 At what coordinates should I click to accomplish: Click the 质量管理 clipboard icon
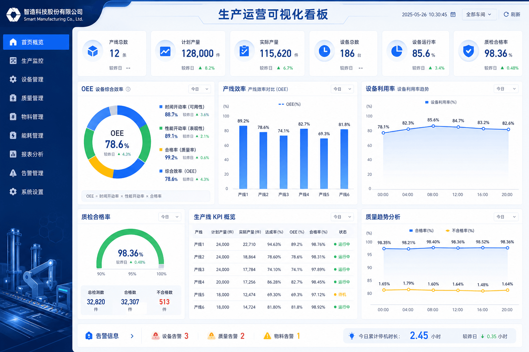(x=13, y=98)
